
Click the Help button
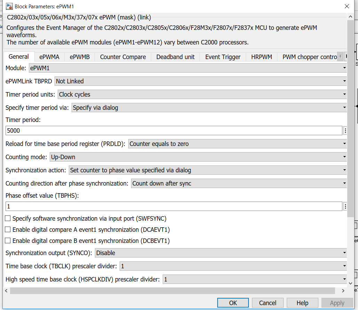pyautogui.click(x=302, y=303)
